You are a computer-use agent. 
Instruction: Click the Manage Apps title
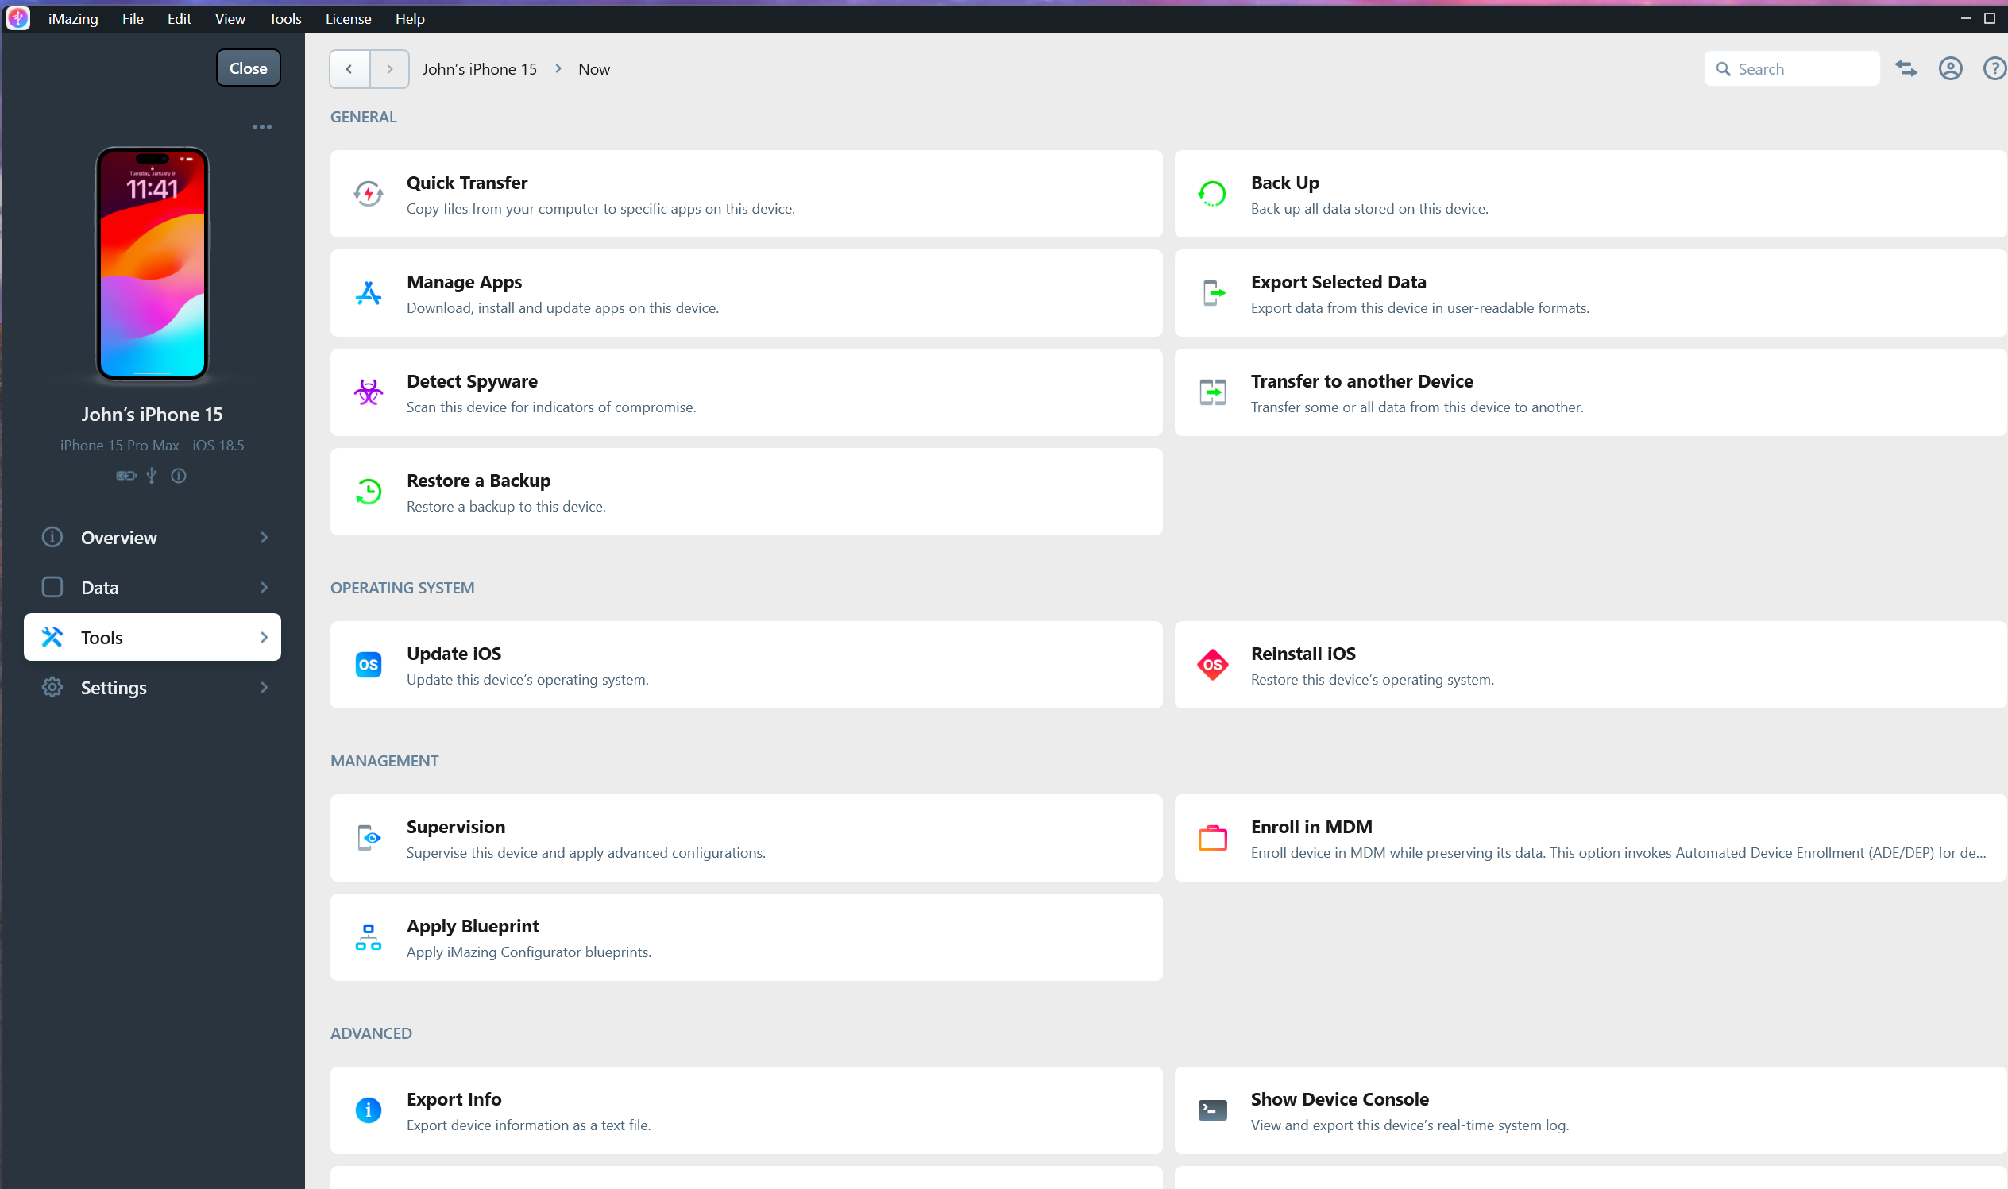point(464,282)
